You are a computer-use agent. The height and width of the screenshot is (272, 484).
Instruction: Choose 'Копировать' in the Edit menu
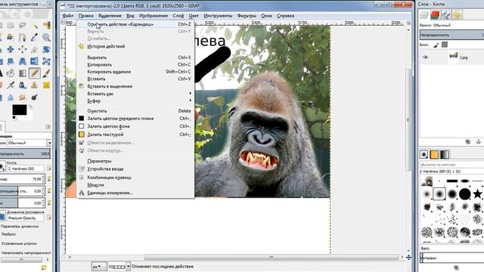(136, 65)
